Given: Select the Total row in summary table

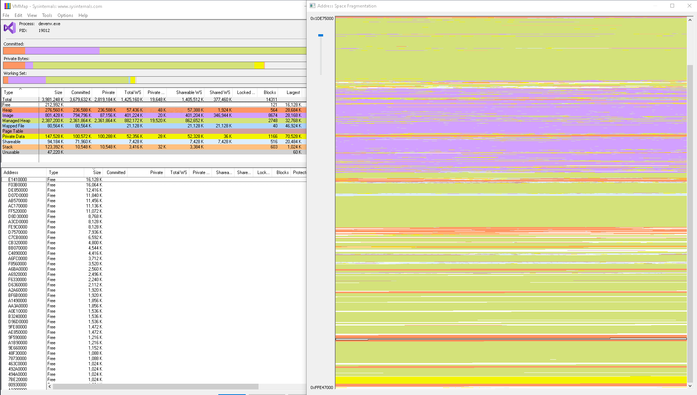Looking at the screenshot, I should [x=154, y=100].
